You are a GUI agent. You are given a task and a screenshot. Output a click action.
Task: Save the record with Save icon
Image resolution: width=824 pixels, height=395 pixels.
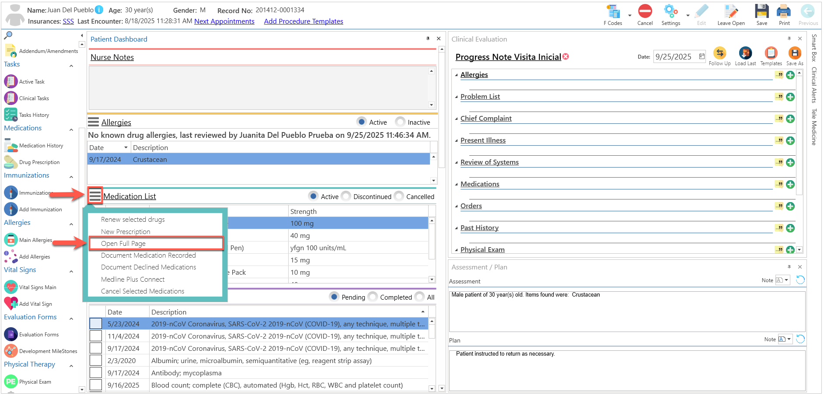pos(761,15)
